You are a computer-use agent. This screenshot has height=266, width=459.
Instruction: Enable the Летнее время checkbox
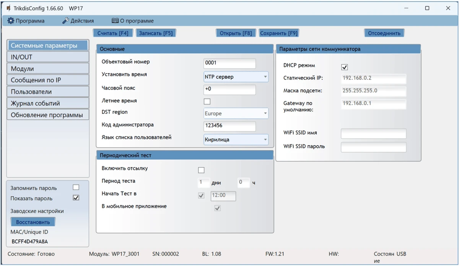207,101
